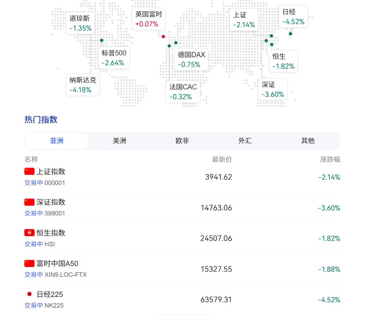Click the 上证 map card
The width and height of the screenshot is (370, 317).
(244, 20)
